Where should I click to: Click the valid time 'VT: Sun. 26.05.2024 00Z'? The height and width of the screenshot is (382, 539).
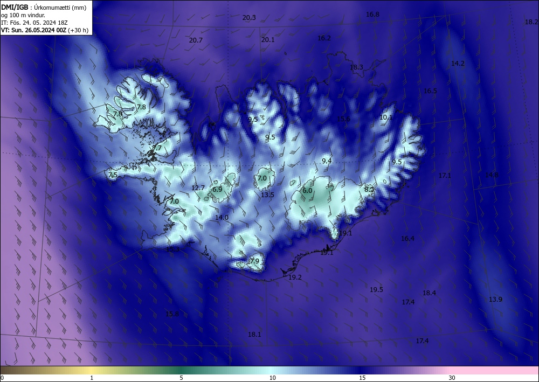point(33,30)
